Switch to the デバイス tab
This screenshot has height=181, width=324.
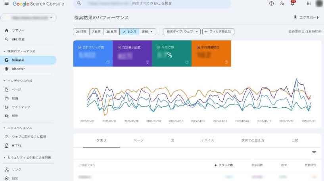pyautogui.click(x=208, y=140)
